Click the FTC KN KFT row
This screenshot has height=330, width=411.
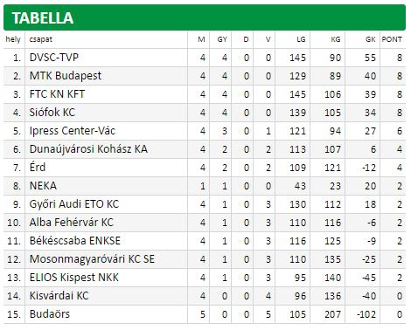(x=205, y=94)
